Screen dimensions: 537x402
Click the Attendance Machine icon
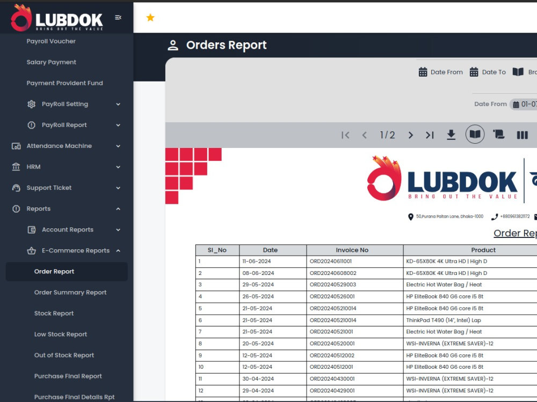(16, 146)
